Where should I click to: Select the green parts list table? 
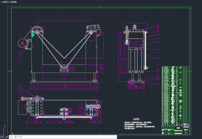176,96
